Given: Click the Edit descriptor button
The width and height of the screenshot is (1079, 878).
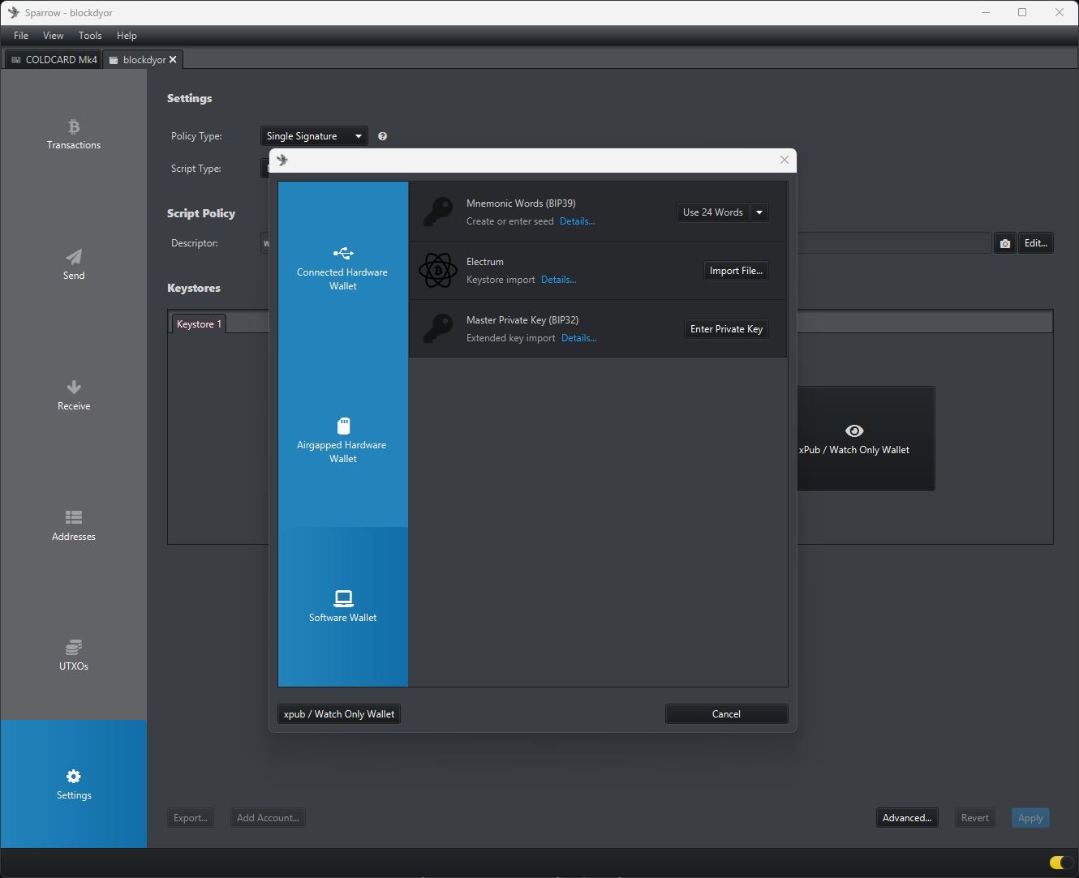Looking at the screenshot, I should 1036,243.
